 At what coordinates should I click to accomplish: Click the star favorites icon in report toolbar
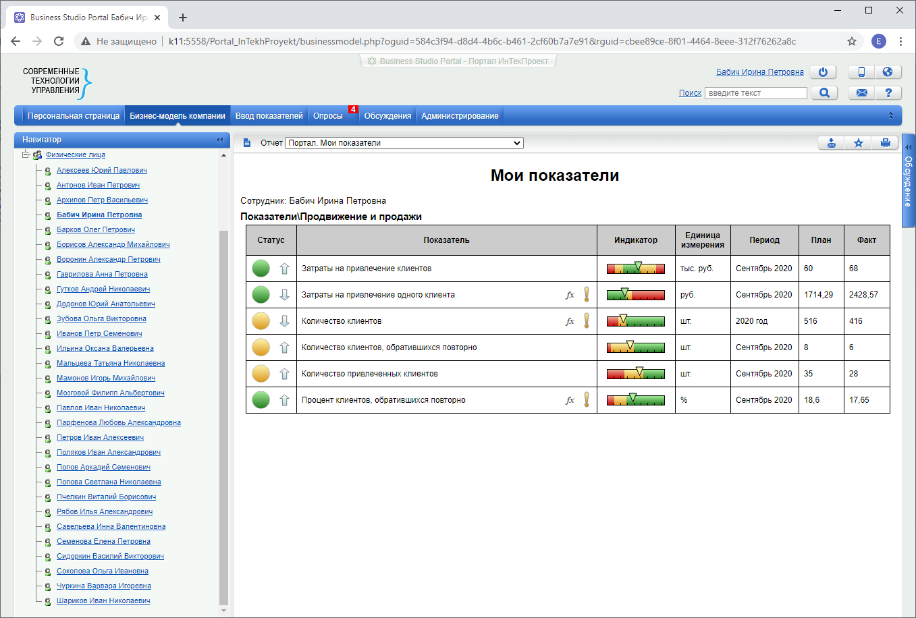[x=858, y=143]
